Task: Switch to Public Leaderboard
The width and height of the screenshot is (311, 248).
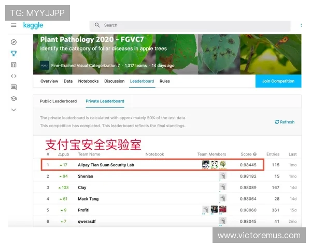Action: point(58,101)
